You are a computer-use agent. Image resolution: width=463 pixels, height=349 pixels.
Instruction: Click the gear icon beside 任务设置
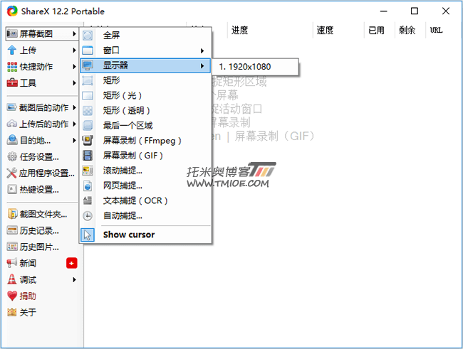12,156
